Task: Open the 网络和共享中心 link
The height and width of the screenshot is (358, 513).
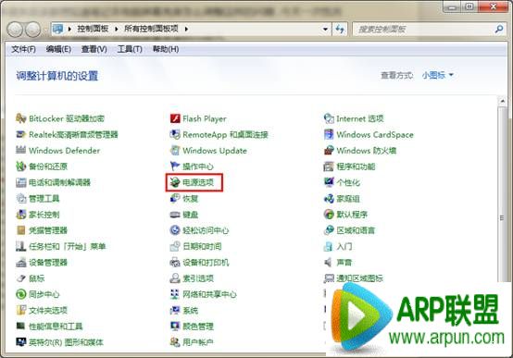Action: (x=209, y=294)
